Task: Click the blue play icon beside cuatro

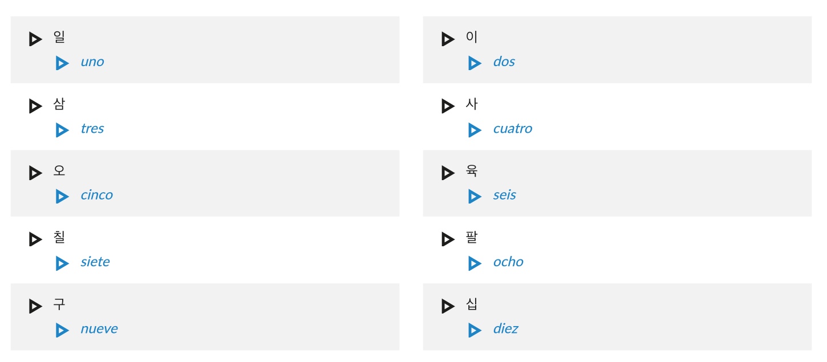Action: pyautogui.click(x=475, y=130)
